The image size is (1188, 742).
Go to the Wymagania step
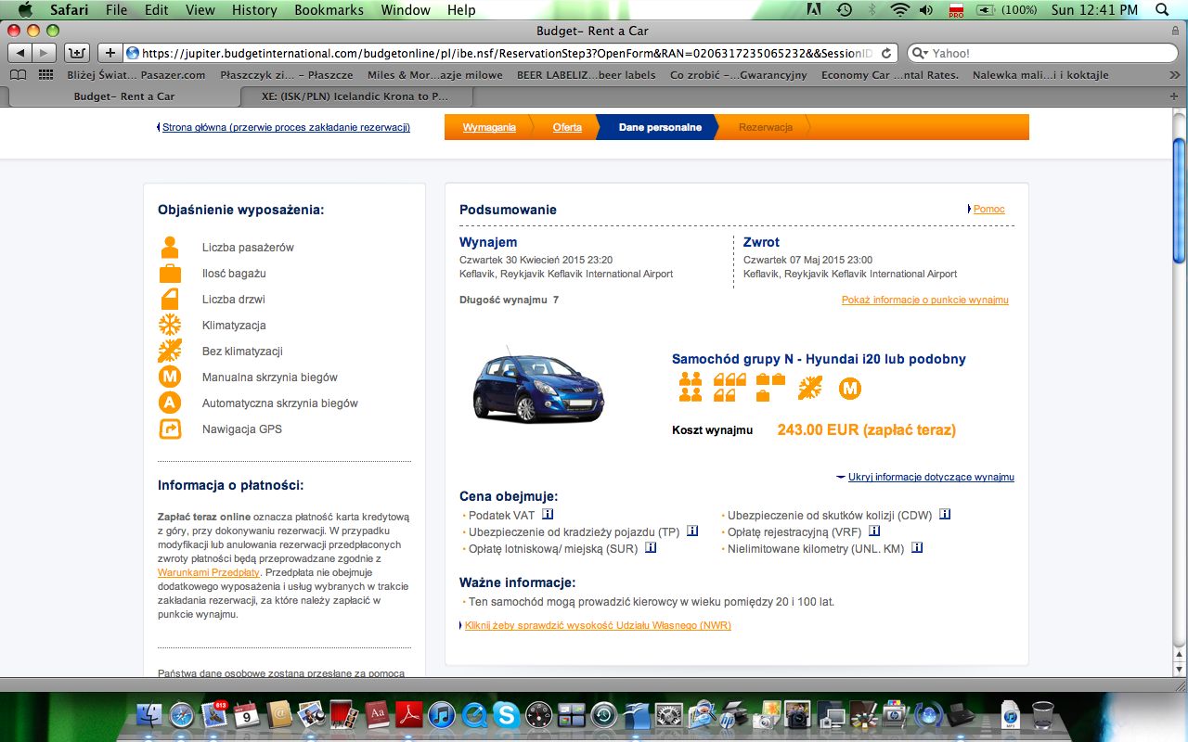pos(489,127)
